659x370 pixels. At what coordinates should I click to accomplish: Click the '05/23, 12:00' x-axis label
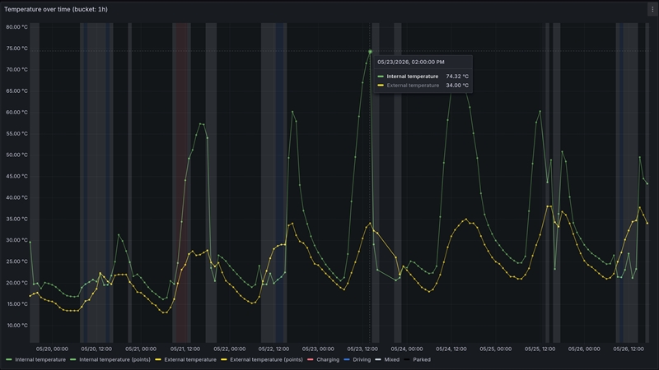(362, 349)
